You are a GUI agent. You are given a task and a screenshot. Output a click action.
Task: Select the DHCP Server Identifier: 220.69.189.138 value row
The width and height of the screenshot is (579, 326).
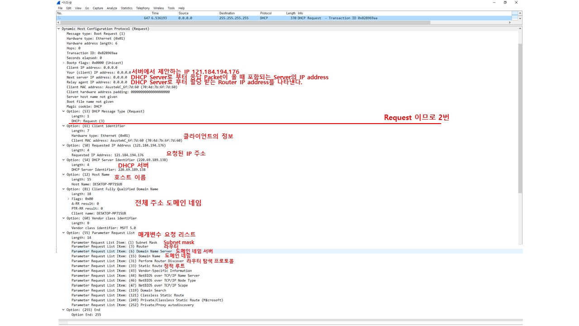[x=108, y=169]
